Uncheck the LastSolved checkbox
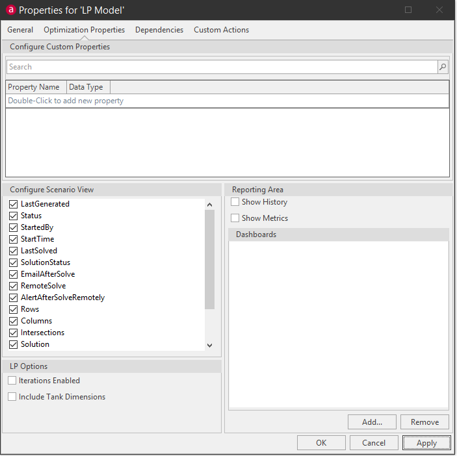The image size is (457, 456). pos(14,251)
